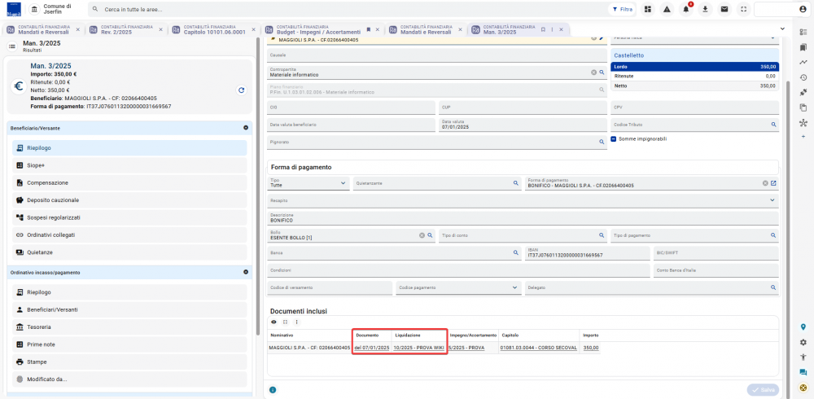Open Ordinativi collegati menu item
Viewport: 814px width, 399px height.
tap(129, 235)
